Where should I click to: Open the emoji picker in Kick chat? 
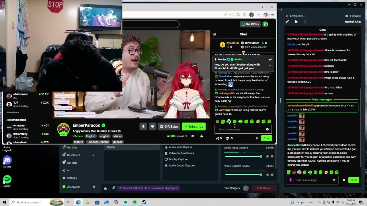(x=267, y=129)
